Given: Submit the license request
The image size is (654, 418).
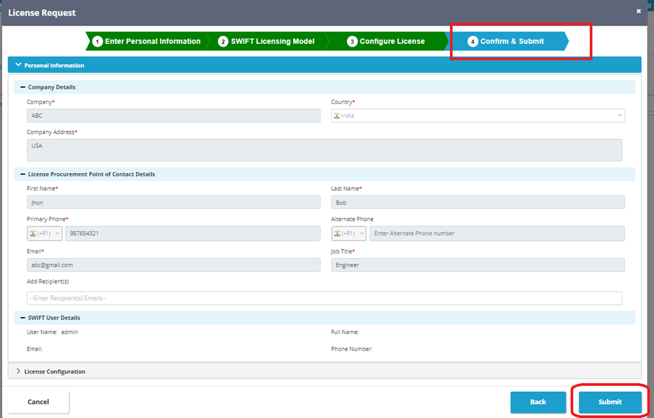Looking at the screenshot, I should point(610,402).
